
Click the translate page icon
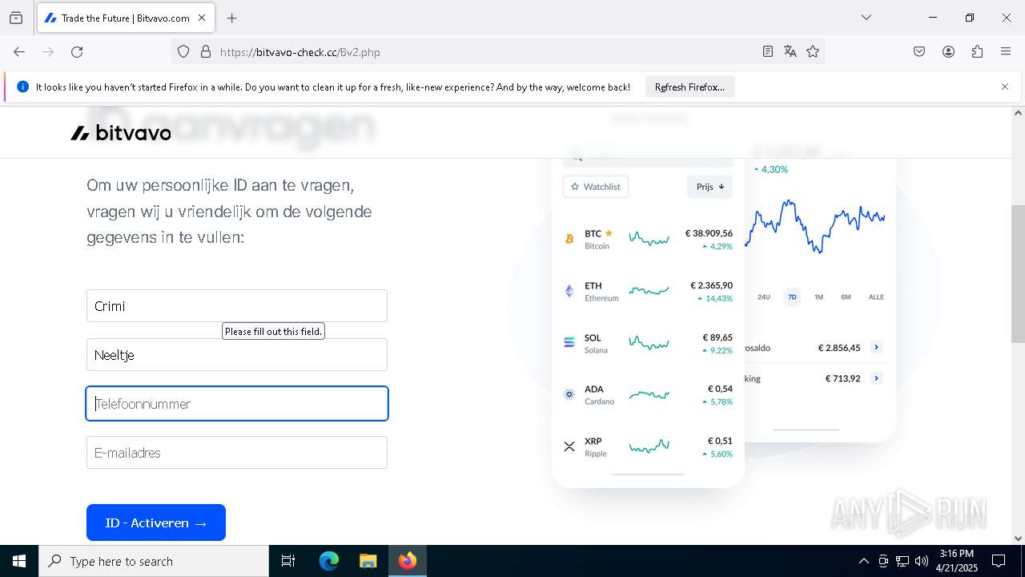point(790,52)
